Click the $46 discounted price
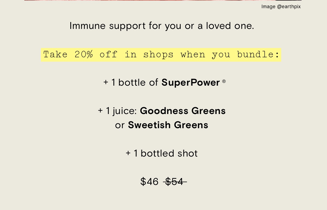The image size is (327, 210). pyautogui.click(x=149, y=182)
